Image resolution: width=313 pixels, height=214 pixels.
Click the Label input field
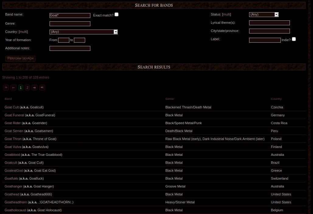(x=265, y=40)
